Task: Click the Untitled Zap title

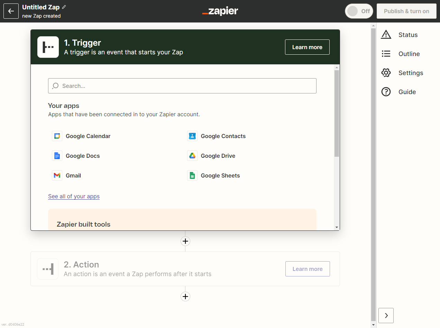Action: [41, 7]
